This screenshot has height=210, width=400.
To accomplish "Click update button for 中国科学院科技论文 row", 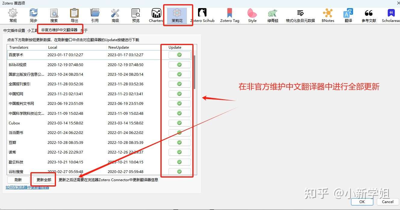I will [x=179, y=113].
